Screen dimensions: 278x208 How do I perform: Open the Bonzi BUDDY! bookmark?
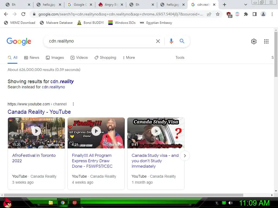tap(91, 23)
